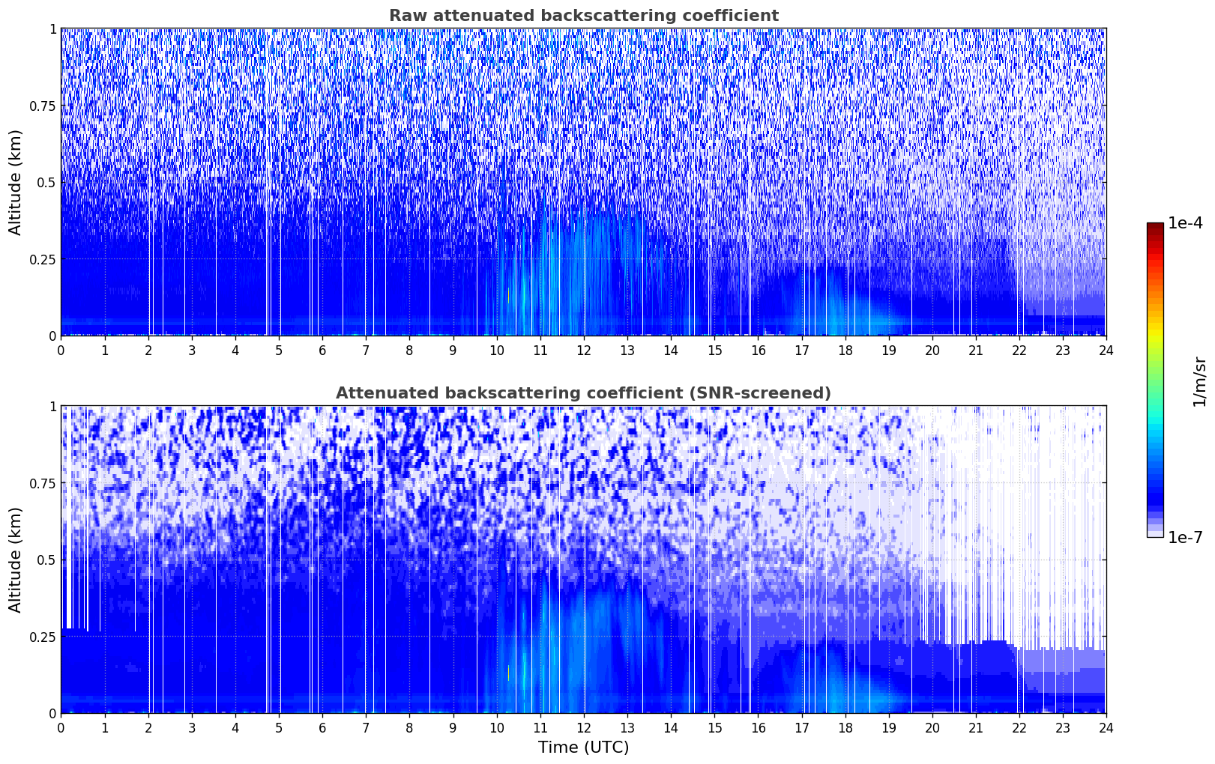Click the top plot's 0.5 altitude tick
This screenshot has height=764, width=1215.
[47, 182]
